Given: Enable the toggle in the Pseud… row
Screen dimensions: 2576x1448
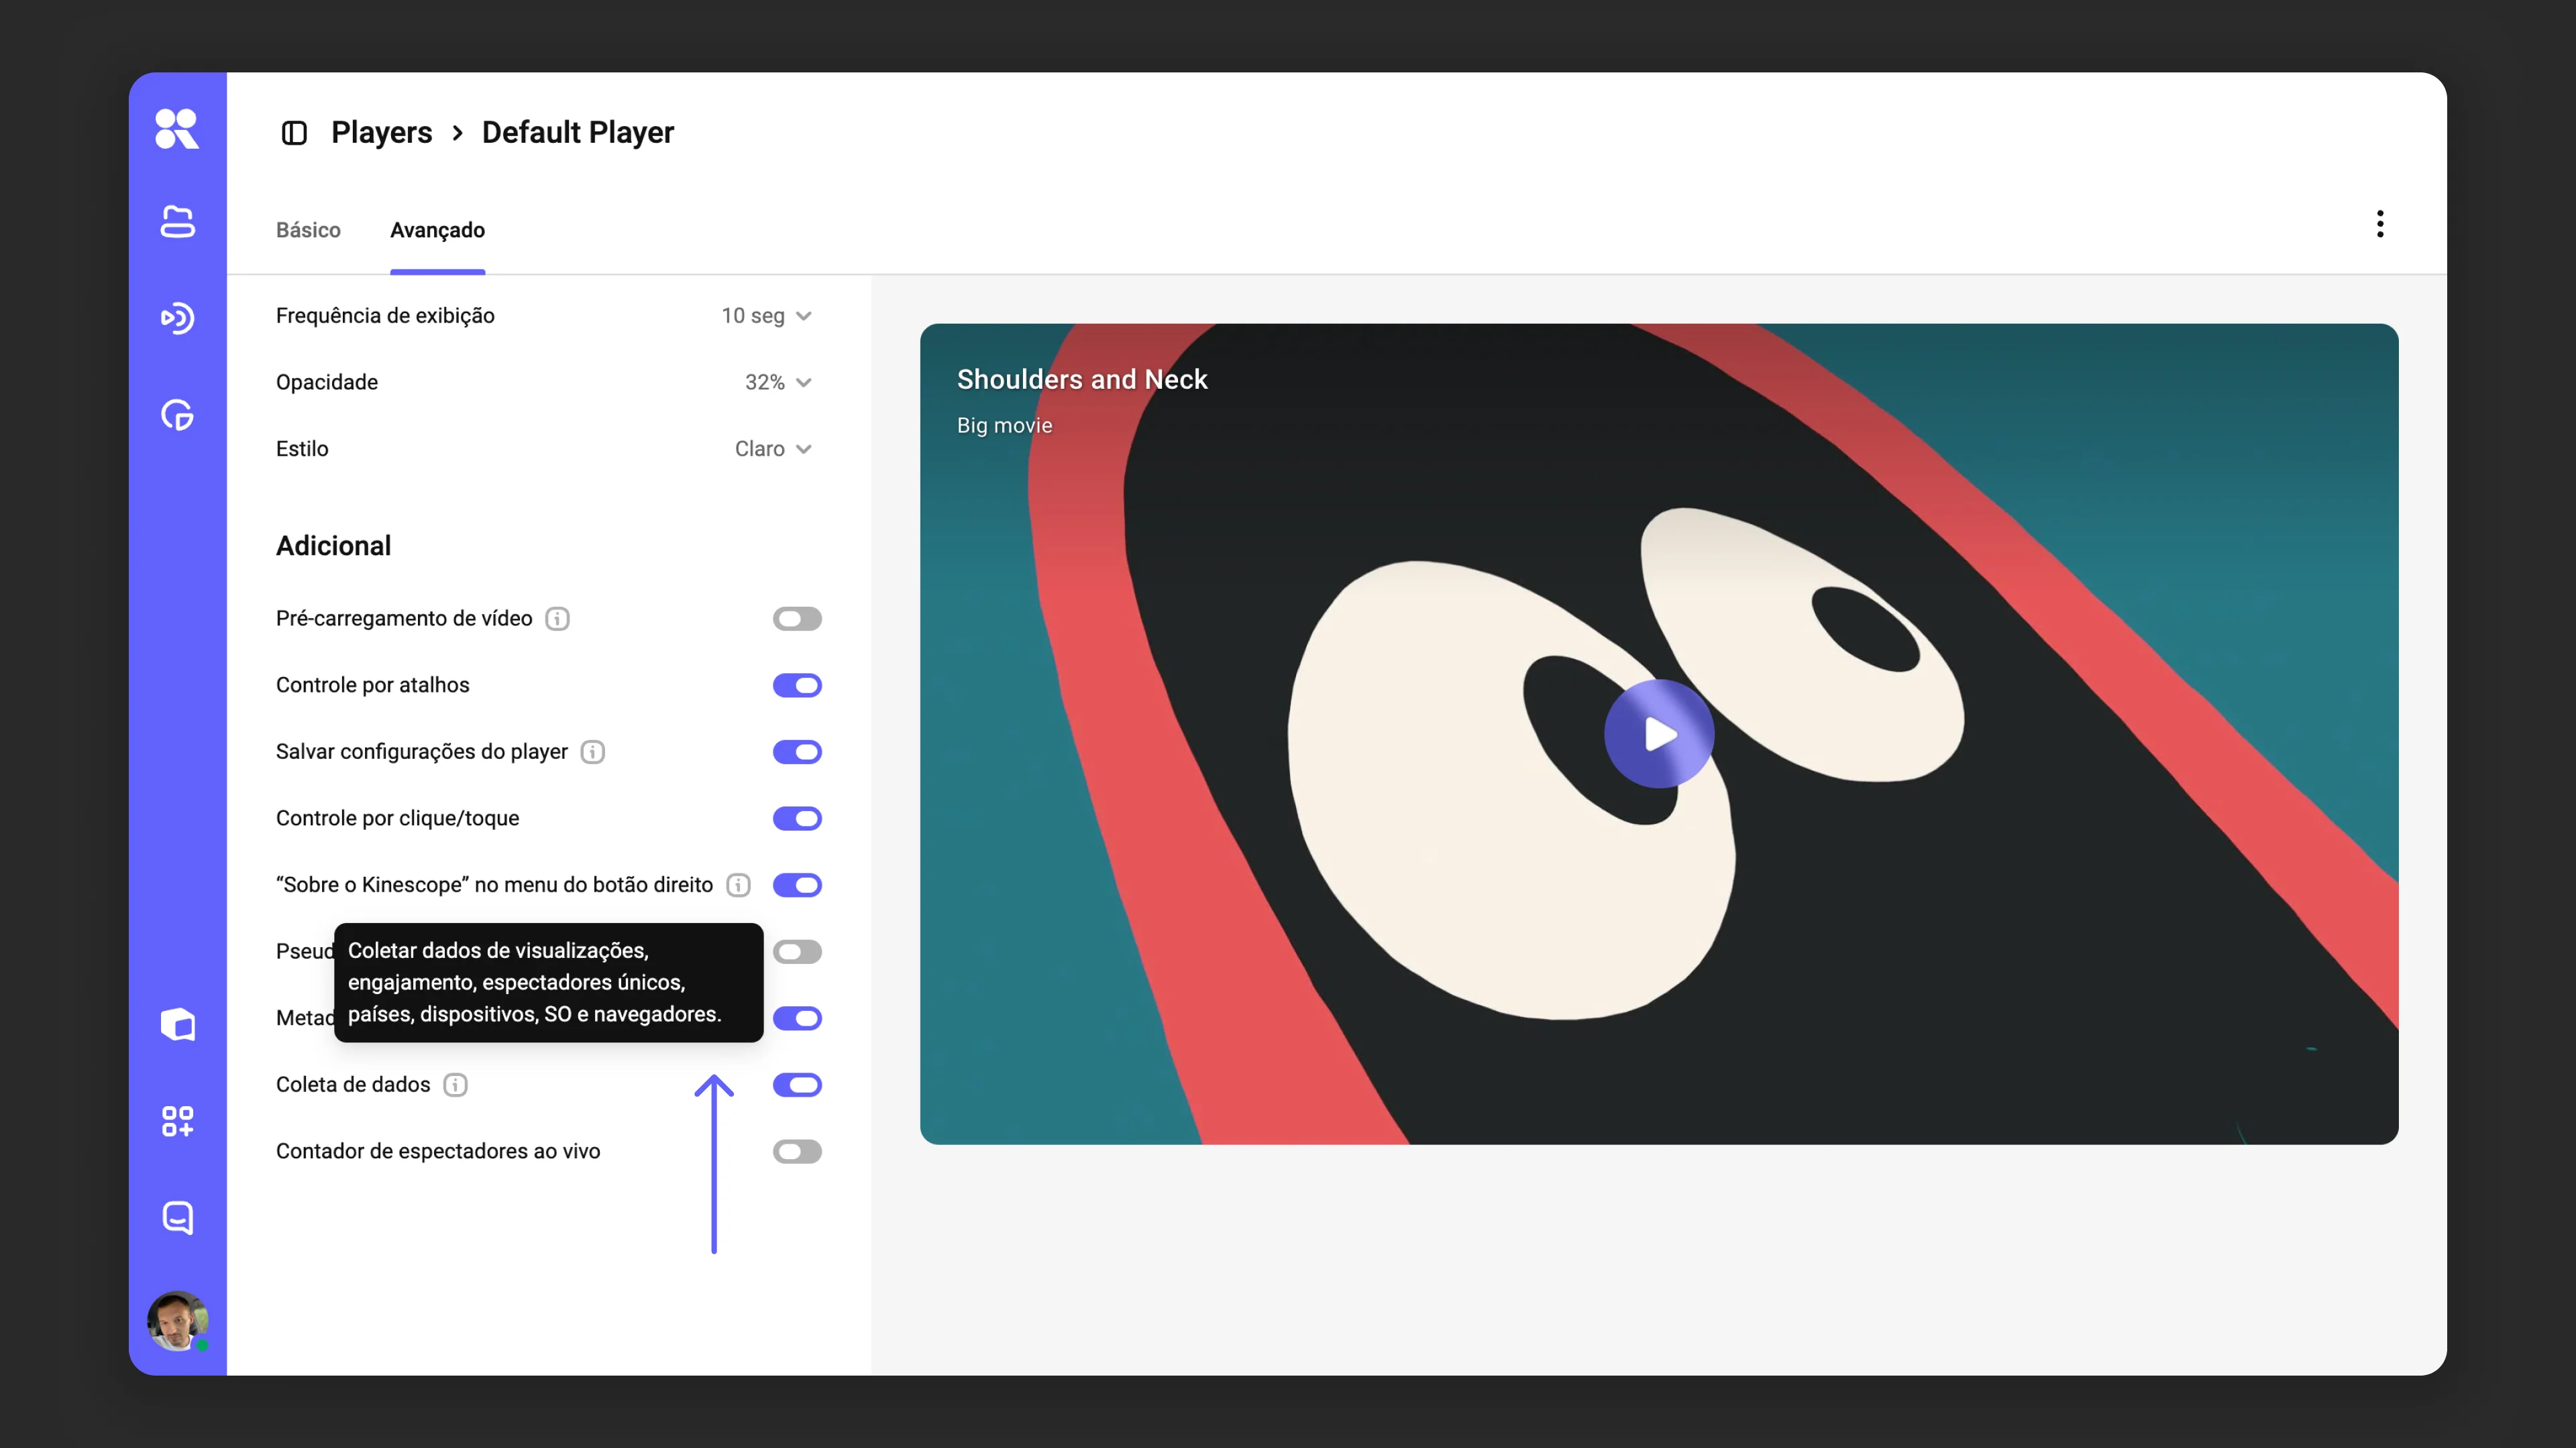Looking at the screenshot, I should click(797, 951).
